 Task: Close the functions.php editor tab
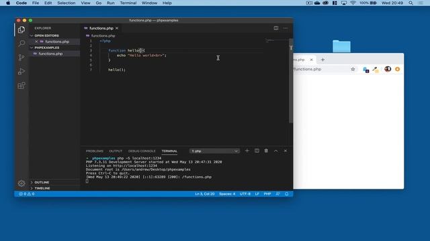pyautogui.click(x=117, y=28)
